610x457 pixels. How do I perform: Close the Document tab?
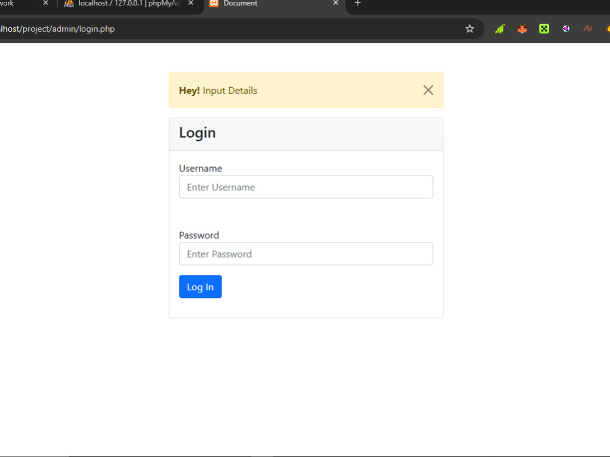[335, 2]
